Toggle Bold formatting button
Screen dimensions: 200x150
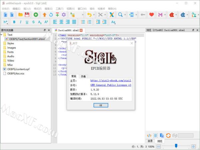(x=14, y=22)
